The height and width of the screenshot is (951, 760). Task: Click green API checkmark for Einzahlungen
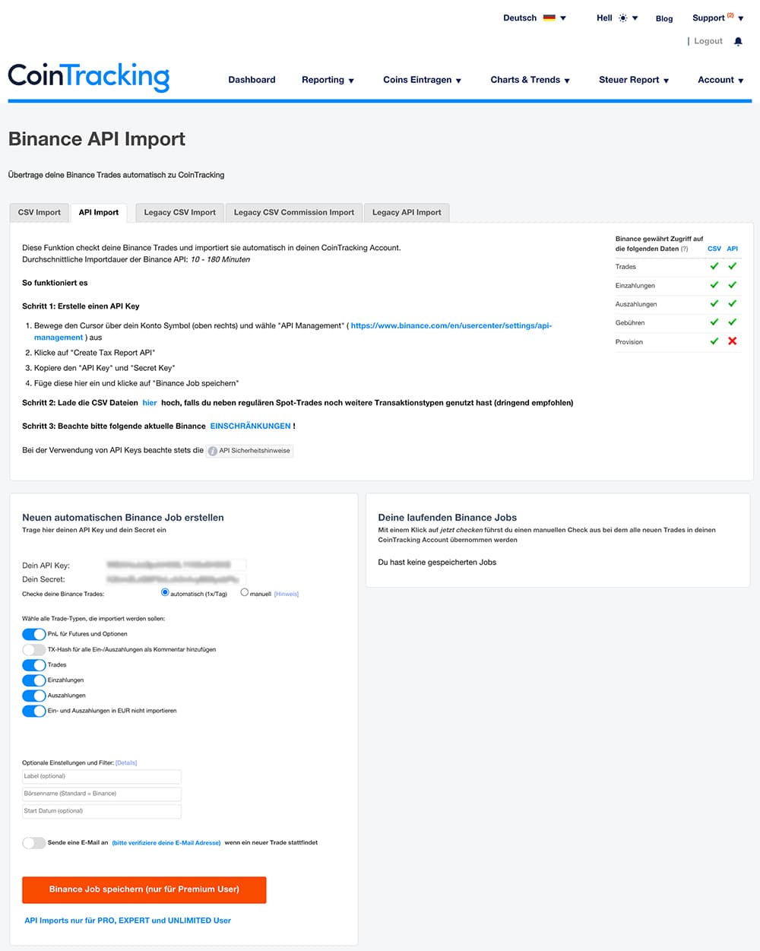tap(733, 285)
